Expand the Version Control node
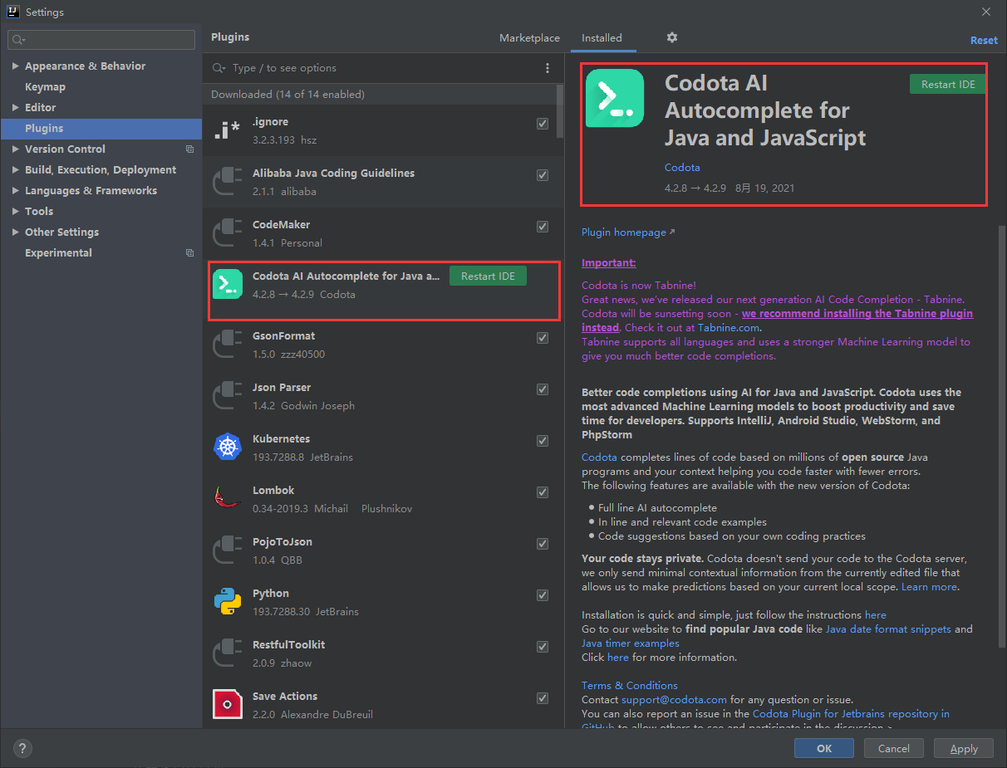Screen dimensions: 1007x768 [x=16, y=149]
